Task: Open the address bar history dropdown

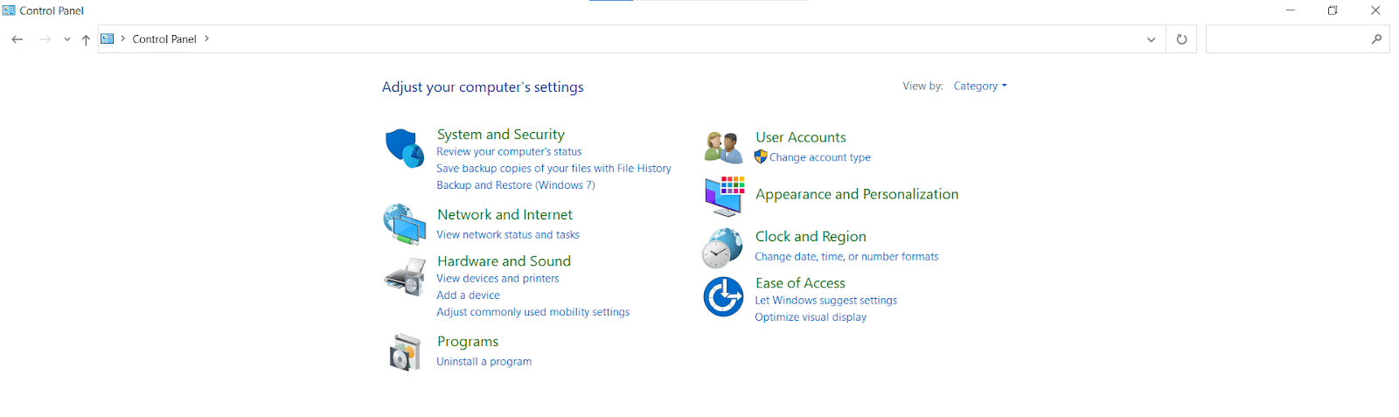Action: coord(1151,39)
